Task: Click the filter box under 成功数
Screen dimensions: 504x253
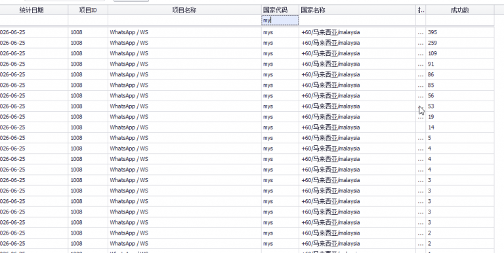Action: click(460, 20)
